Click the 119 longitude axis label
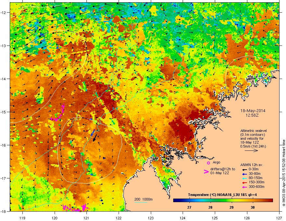The width and height of the screenshot is (286, 221). 22,218
